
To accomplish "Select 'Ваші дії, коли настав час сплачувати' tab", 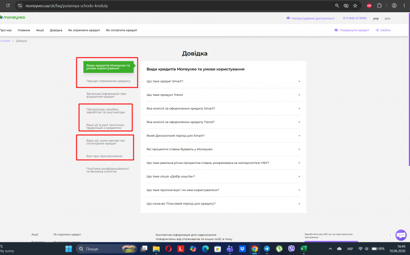I will pyautogui.click(x=106, y=142).
